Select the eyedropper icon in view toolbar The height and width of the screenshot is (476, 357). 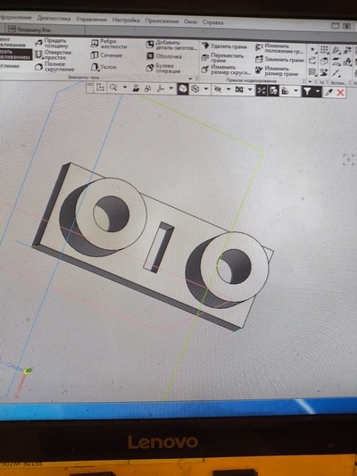(328, 92)
